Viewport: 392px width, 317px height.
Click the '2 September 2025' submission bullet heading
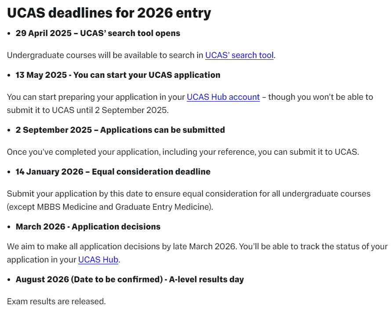click(x=120, y=130)
